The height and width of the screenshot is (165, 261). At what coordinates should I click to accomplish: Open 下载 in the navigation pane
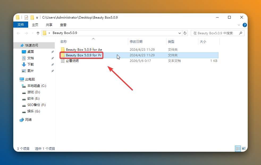[x=31, y=65]
